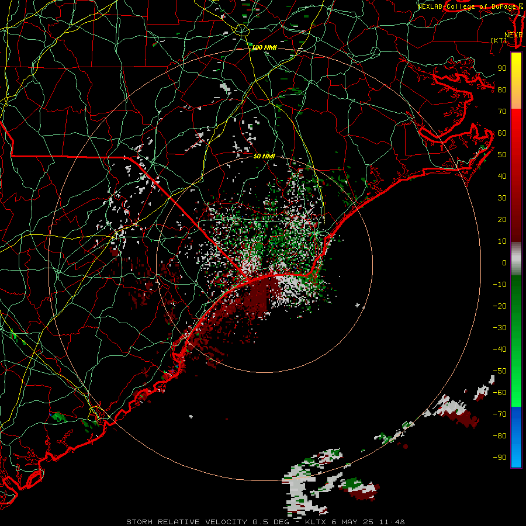Click the 60 value on the velocity scale

click(502, 133)
